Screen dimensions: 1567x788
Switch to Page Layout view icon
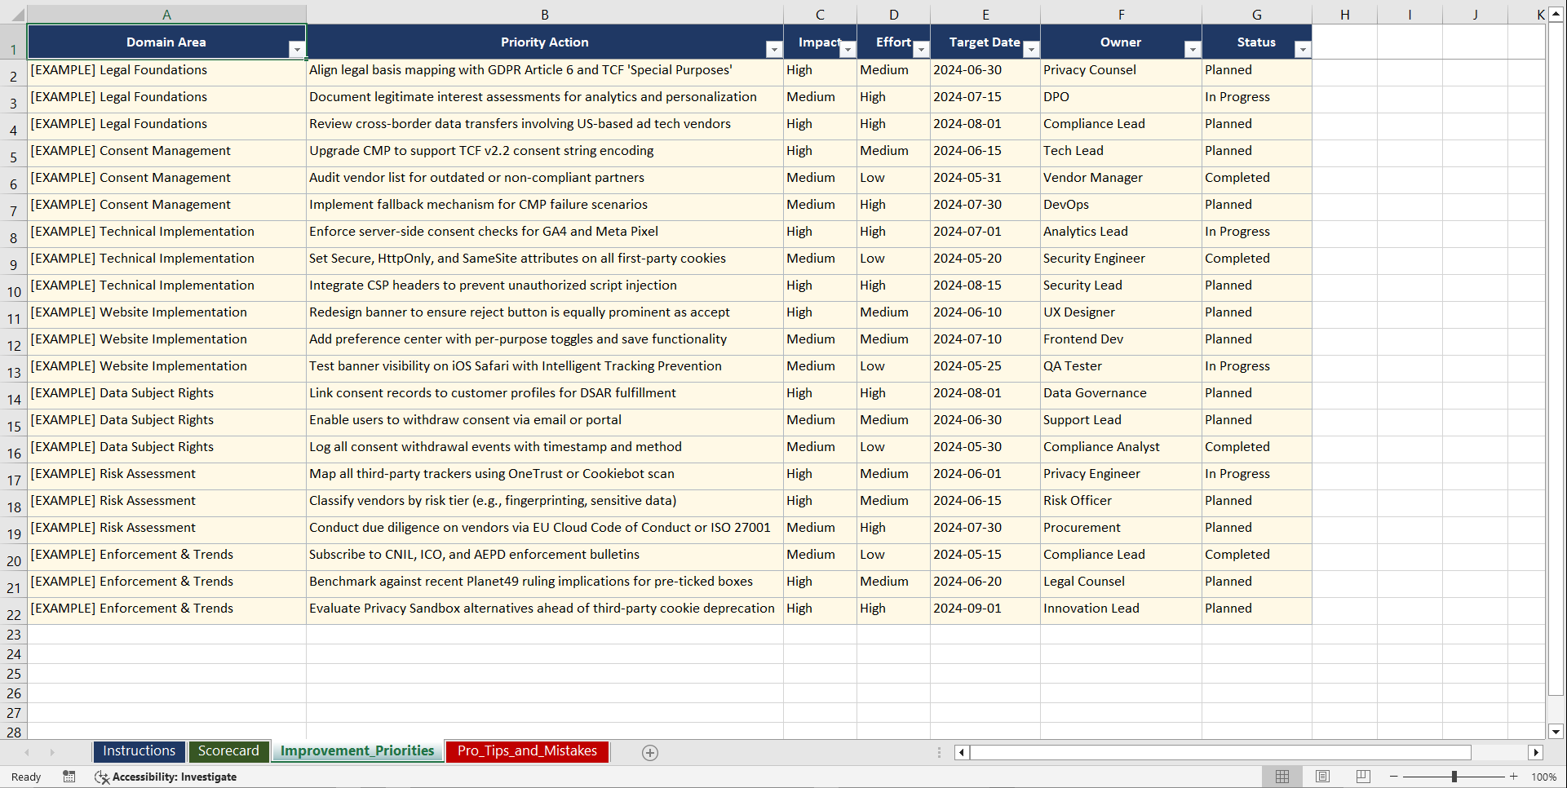pos(1322,776)
